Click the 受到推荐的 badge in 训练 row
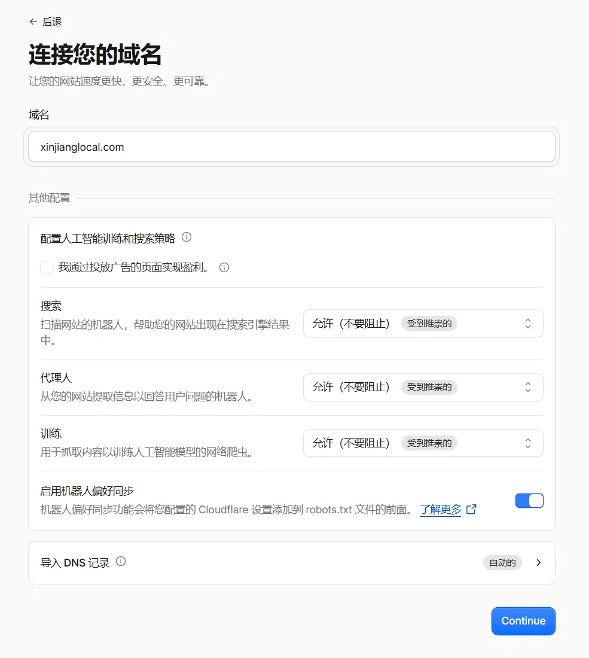The height and width of the screenshot is (658, 589). pos(429,443)
